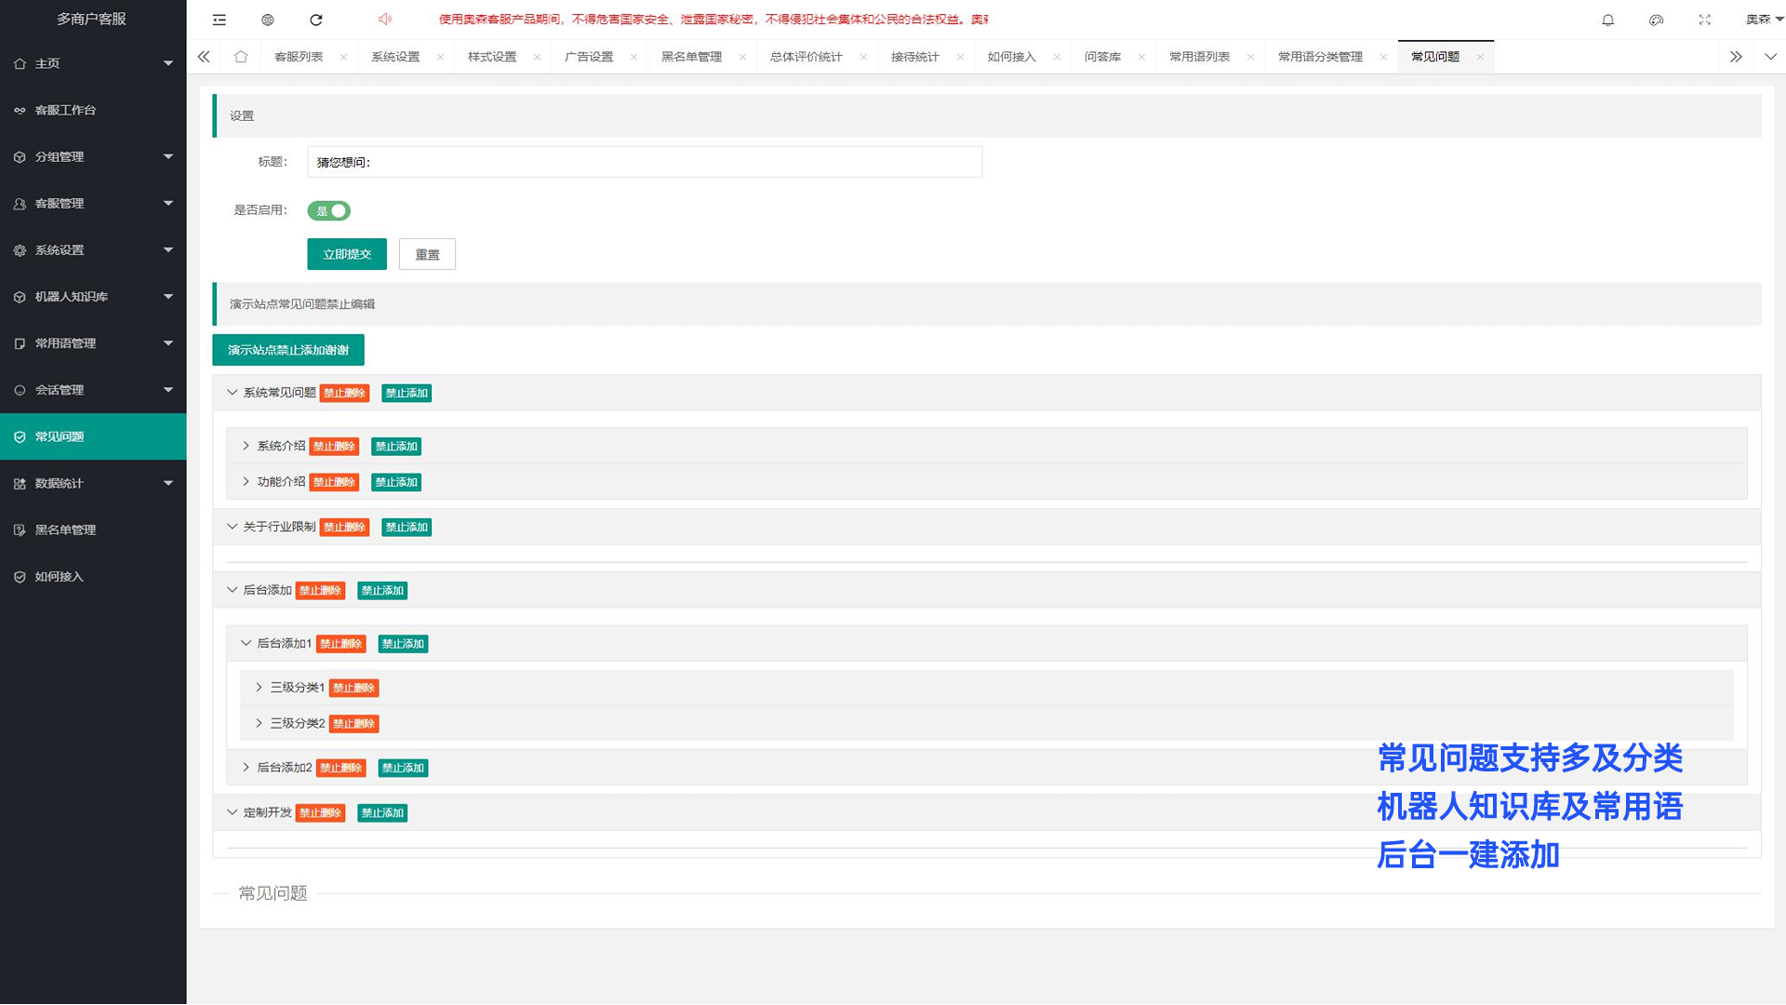This screenshot has width=1786, height=1005.
Task: Click the 重置 button
Action: pos(427,254)
